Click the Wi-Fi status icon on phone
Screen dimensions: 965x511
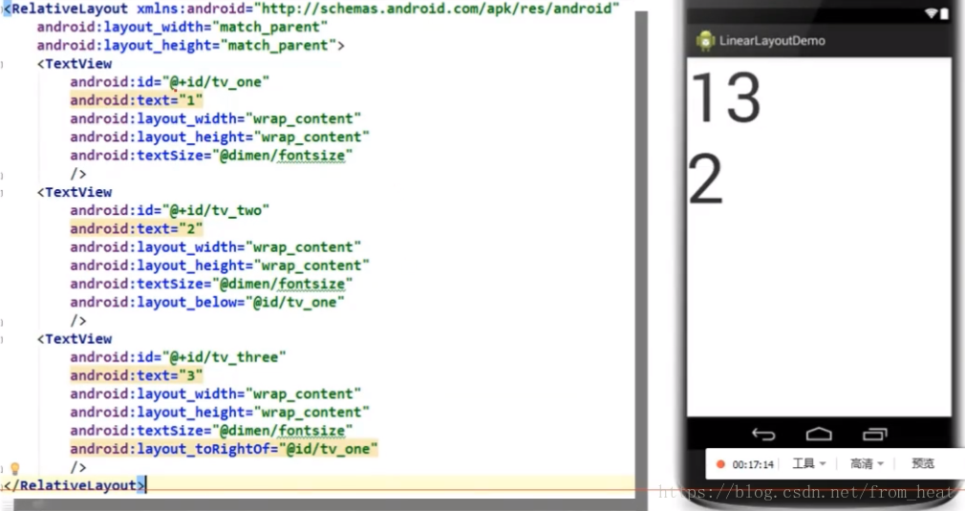pyautogui.click(x=932, y=13)
